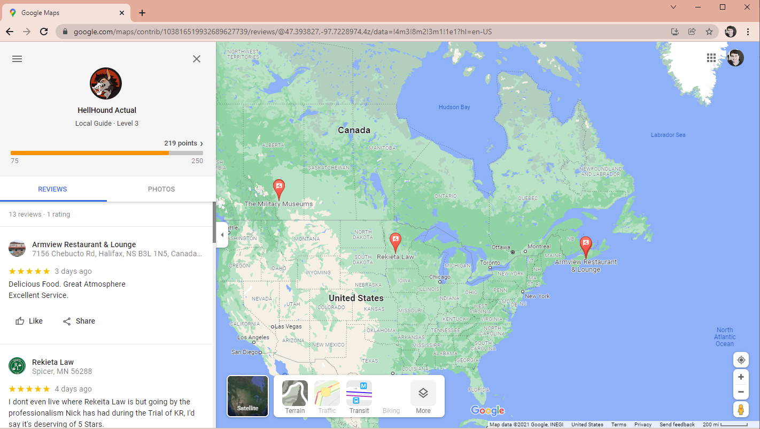Select the Google Maps browser tab
Viewport: 760px width, 429px height.
tap(67, 13)
